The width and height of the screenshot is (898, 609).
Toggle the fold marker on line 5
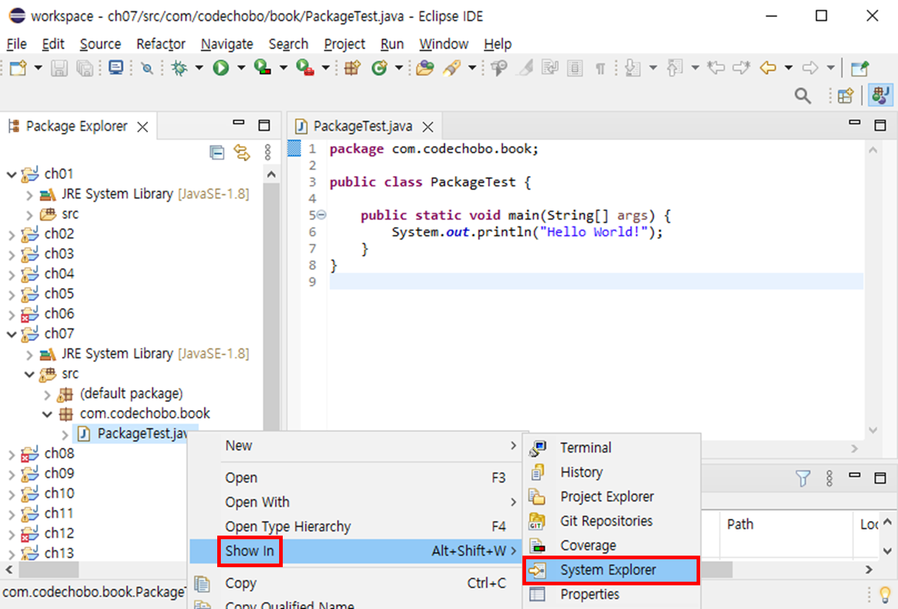[x=322, y=215]
